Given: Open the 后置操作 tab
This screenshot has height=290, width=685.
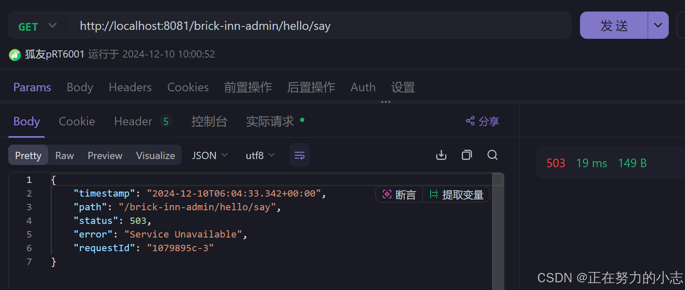Looking at the screenshot, I should (x=311, y=87).
